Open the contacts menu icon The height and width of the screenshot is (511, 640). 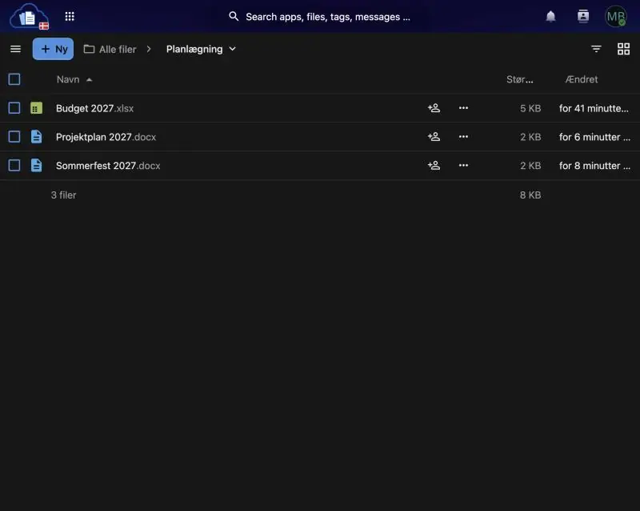[x=583, y=16]
